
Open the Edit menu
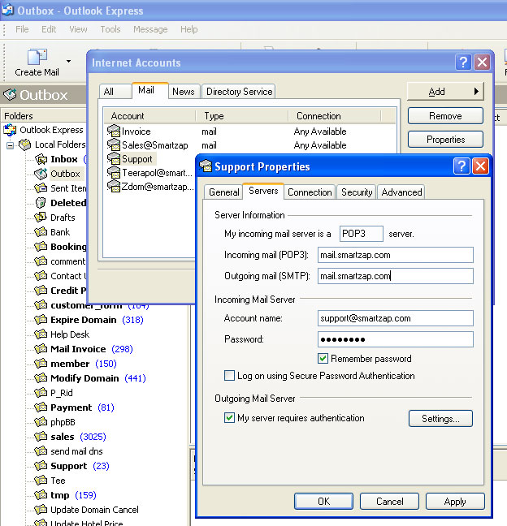pos(49,29)
